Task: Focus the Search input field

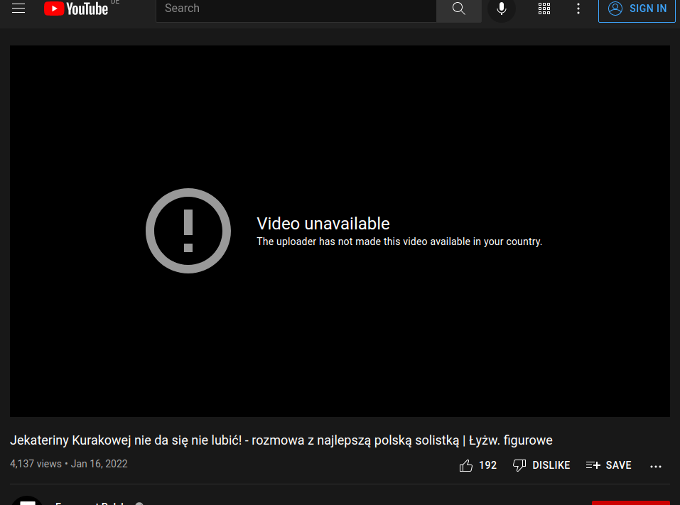Action: point(296,9)
